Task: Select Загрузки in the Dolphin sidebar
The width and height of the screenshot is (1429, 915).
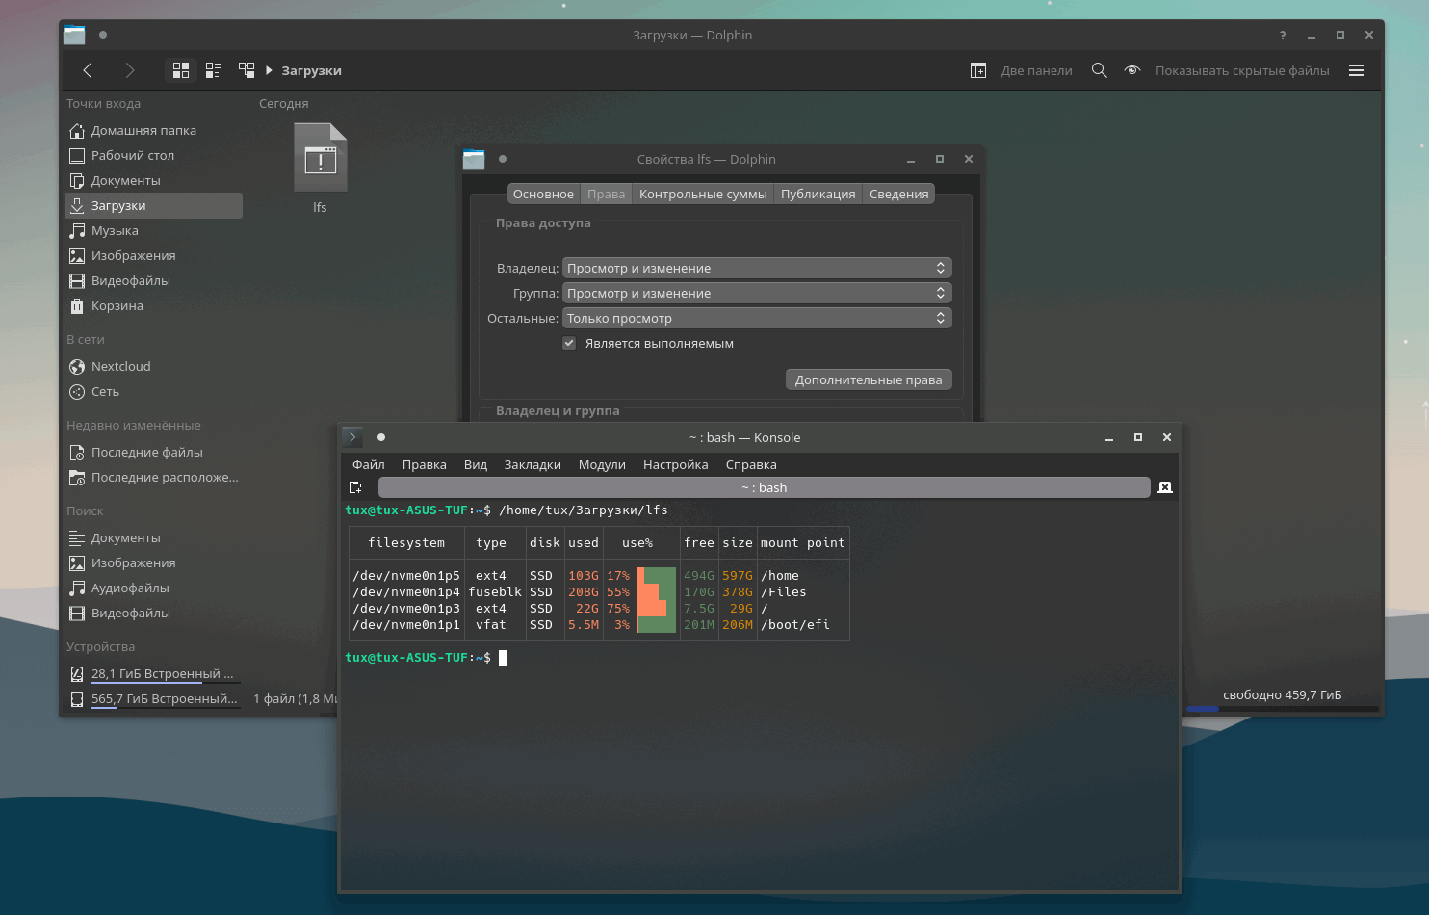Action: (x=153, y=205)
